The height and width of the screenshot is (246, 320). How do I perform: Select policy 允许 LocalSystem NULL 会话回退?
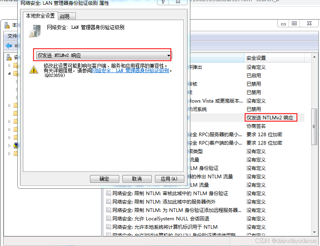click(161, 219)
